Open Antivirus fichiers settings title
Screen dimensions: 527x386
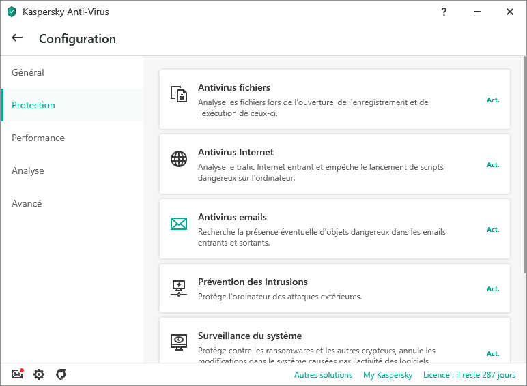coord(234,87)
